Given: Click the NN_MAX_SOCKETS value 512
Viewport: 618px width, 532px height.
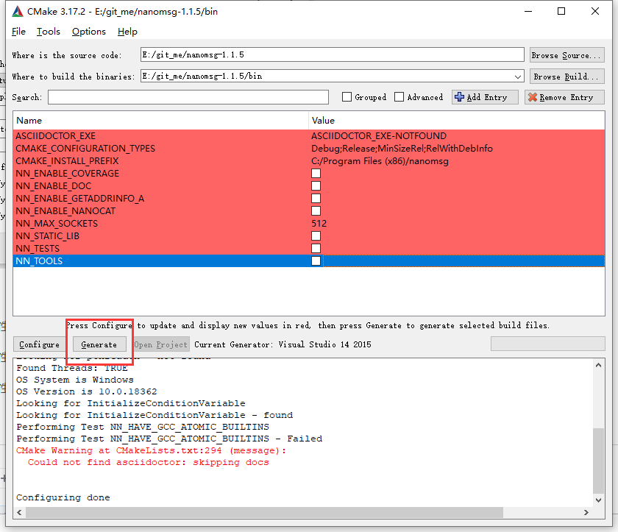Looking at the screenshot, I should tap(319, 223).
